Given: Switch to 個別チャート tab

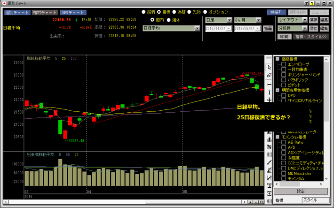Looking at the screenshot, I should click(17, 13).
